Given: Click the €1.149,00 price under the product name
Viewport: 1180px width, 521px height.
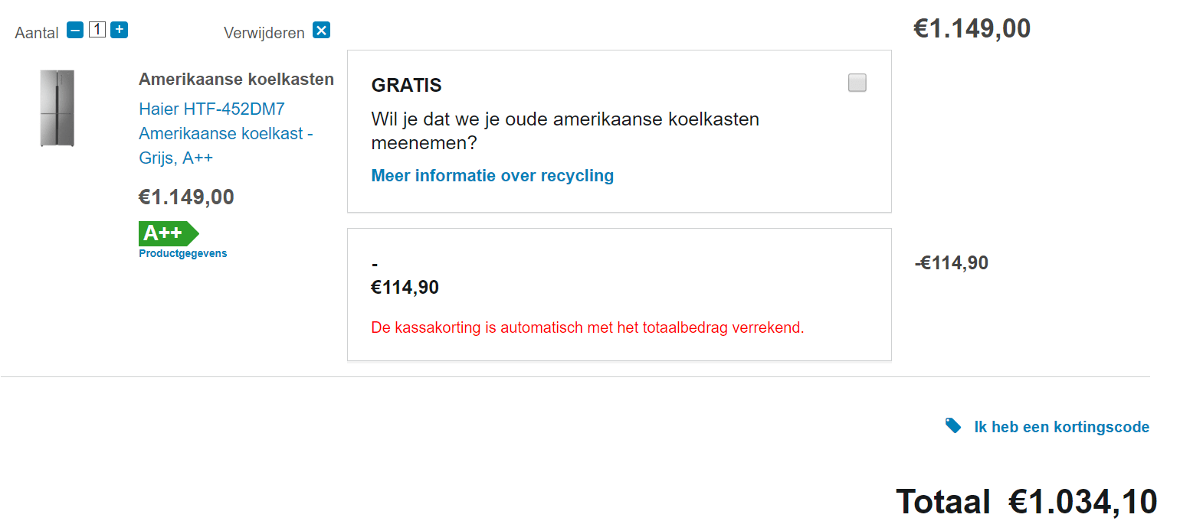Looking at the screenshot, I should click(x=186, y=197).
